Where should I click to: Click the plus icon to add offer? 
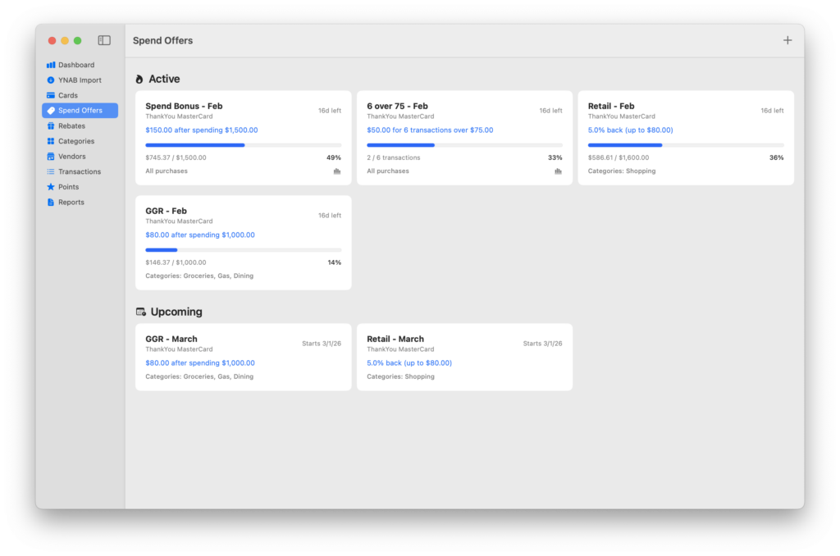[x=787, y=40]
